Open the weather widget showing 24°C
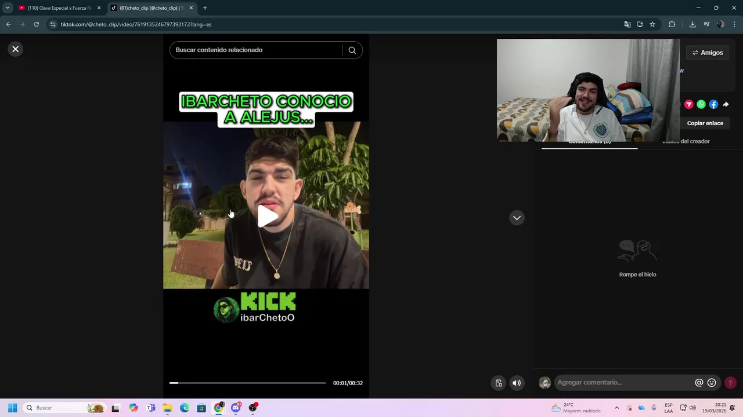 coord(576,408)
